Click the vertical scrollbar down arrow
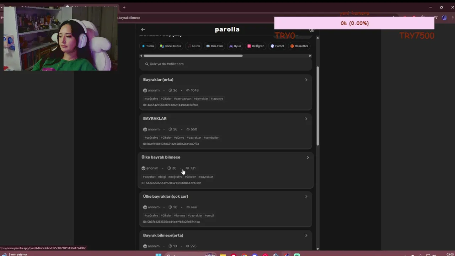Screen dimensions: 455x256 point(318,249)
